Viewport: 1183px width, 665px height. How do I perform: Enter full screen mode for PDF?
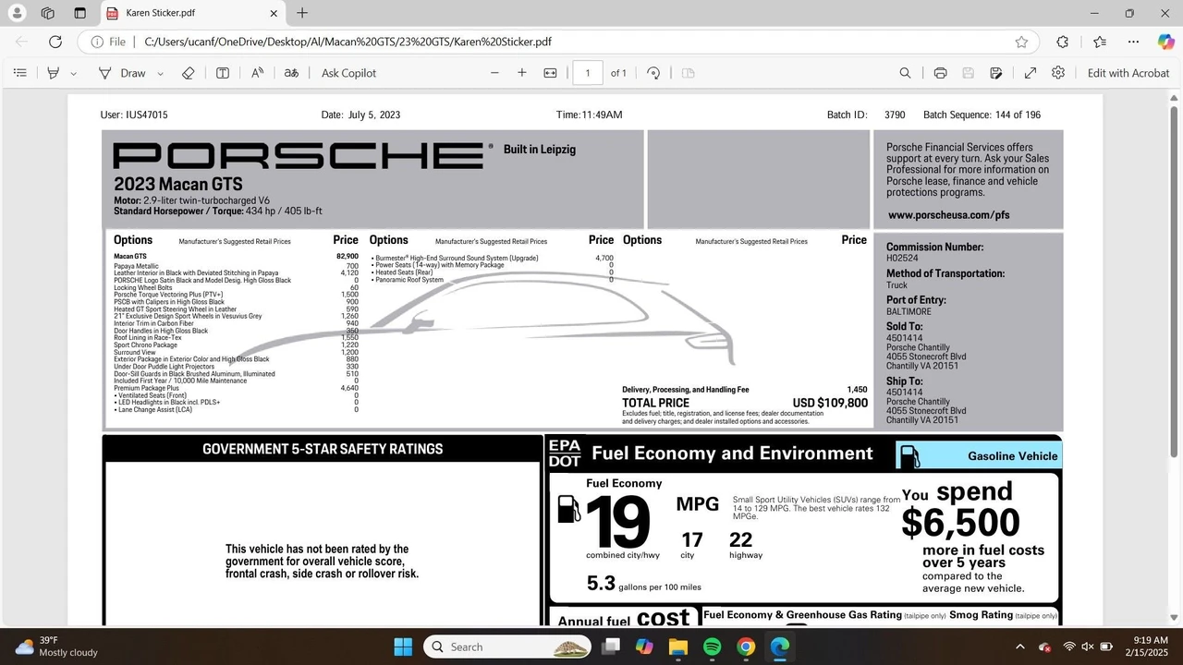coord(1031,73)
